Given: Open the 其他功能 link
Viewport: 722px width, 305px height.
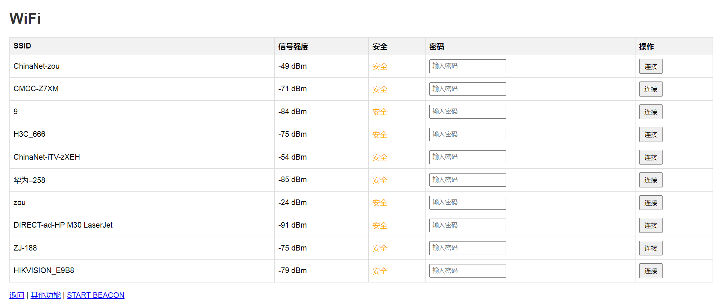Looking at the screenshot, I should (46, 295).
